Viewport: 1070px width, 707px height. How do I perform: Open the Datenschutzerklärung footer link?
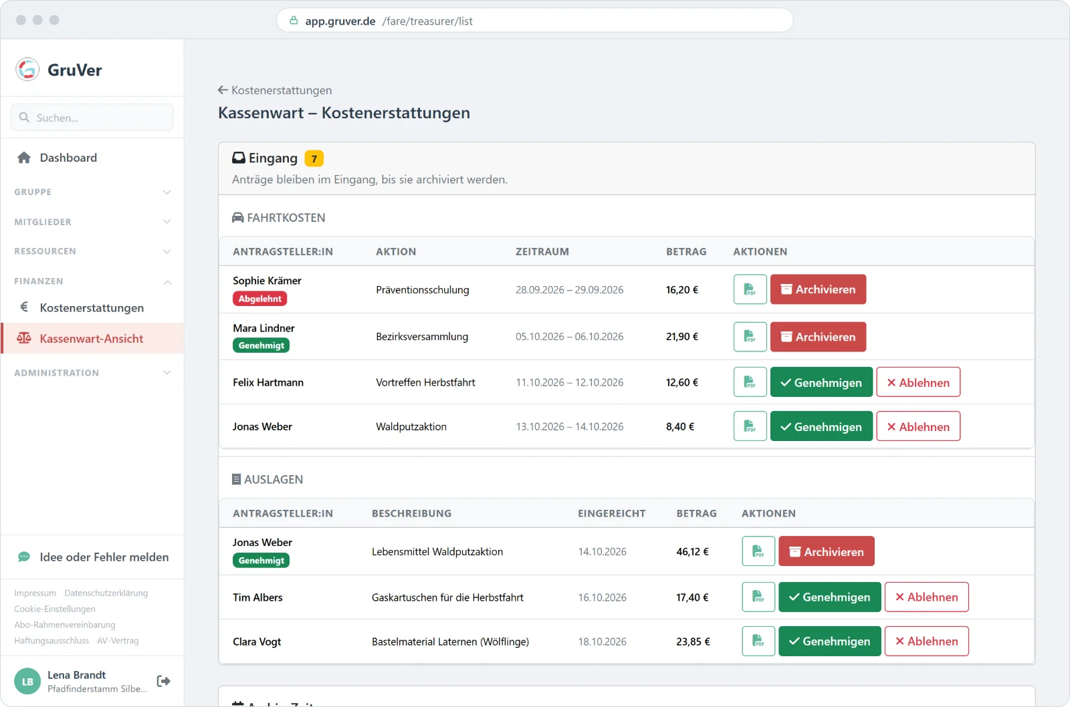(x=106, y=593)
